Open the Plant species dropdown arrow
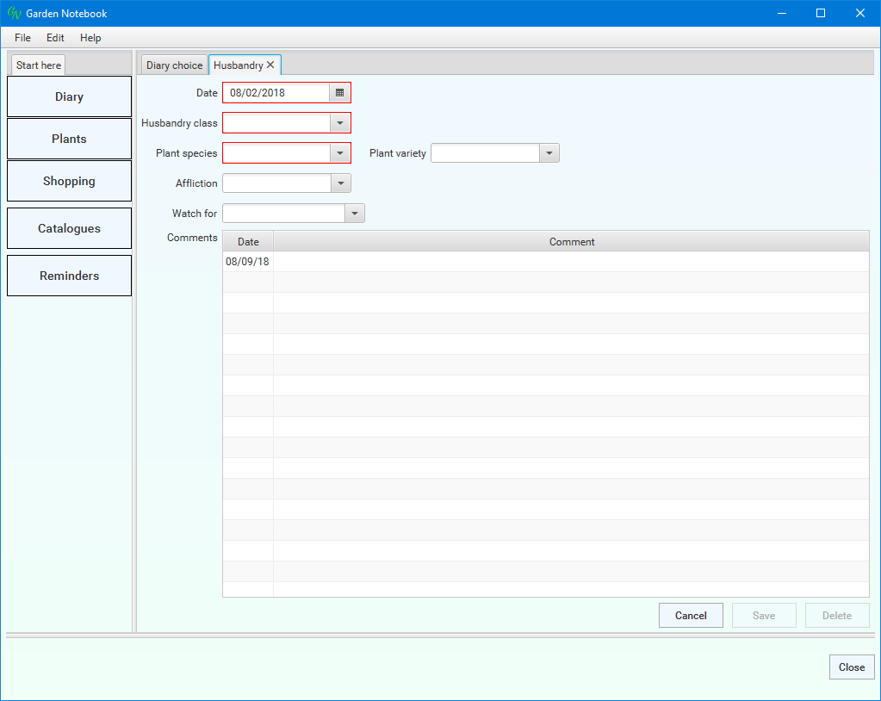Viewport: 881px width, 701px height. point(339,153)
